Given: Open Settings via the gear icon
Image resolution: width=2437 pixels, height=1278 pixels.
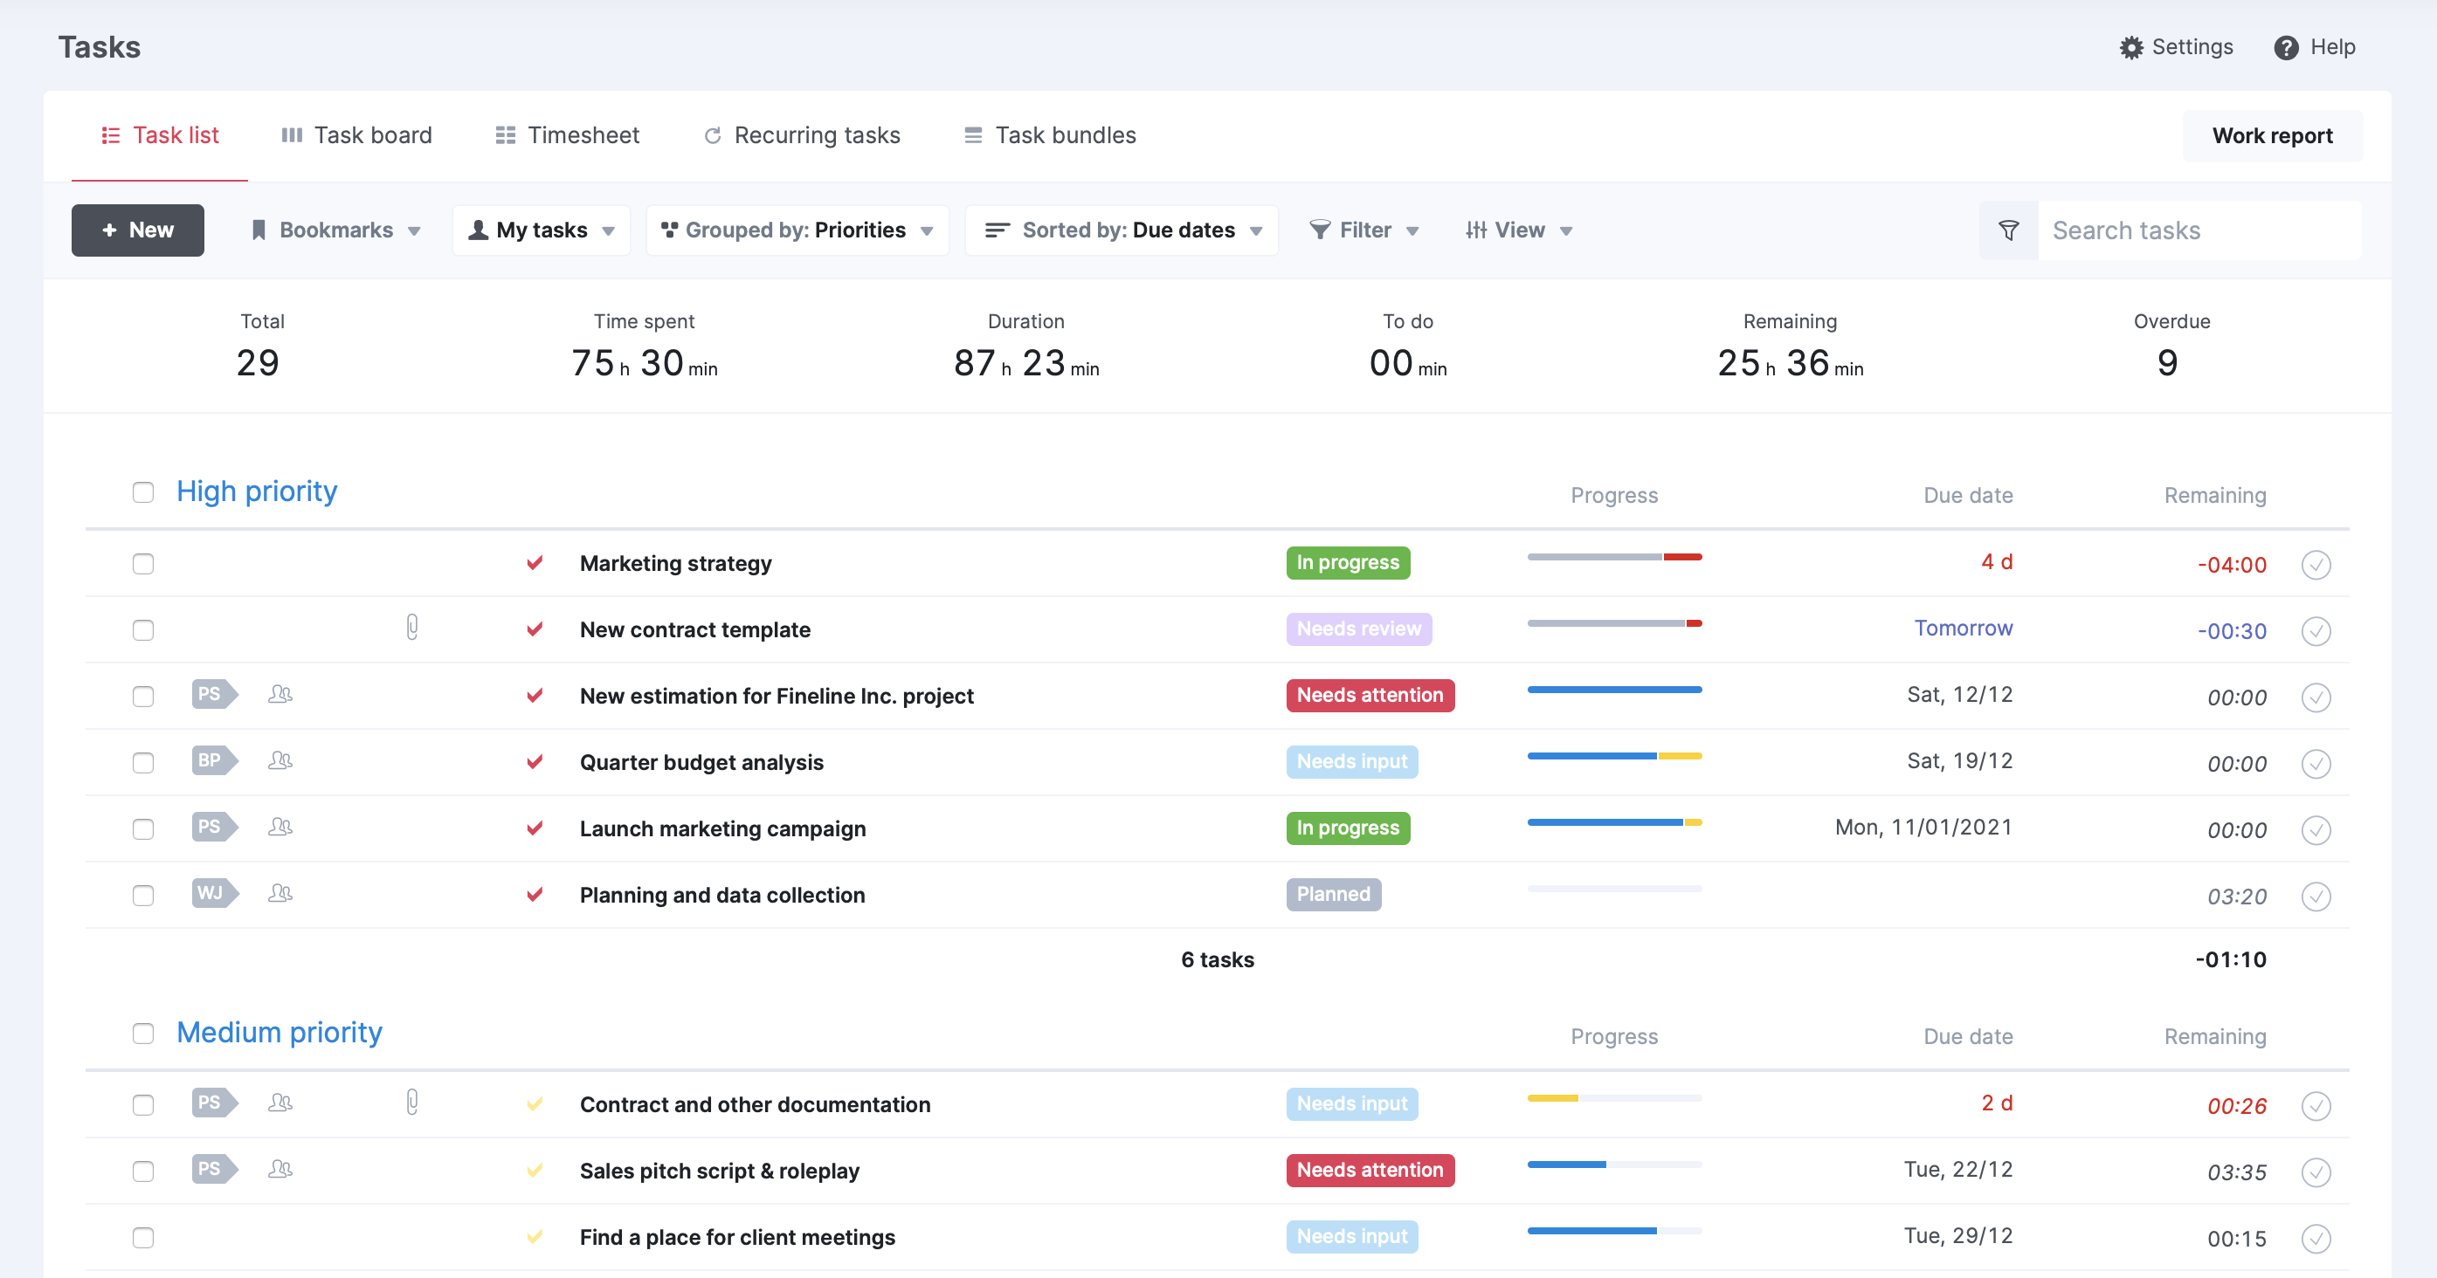Looking at the screenshot, I should point(2130,47).
